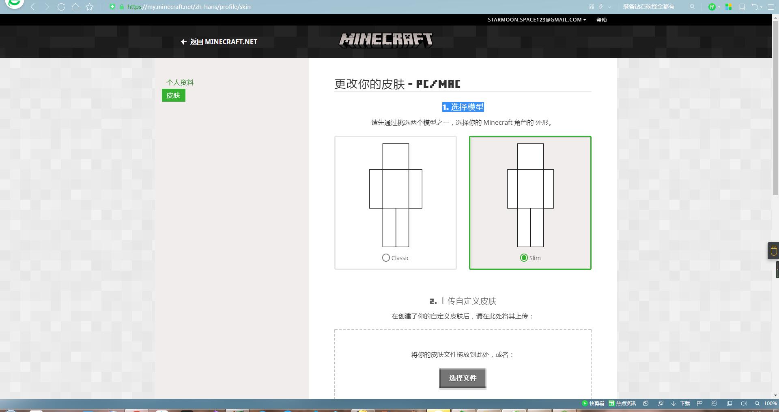Select the Slim model radio button
Viewport: 779px width, 412px height.
[x=524, y=258]
